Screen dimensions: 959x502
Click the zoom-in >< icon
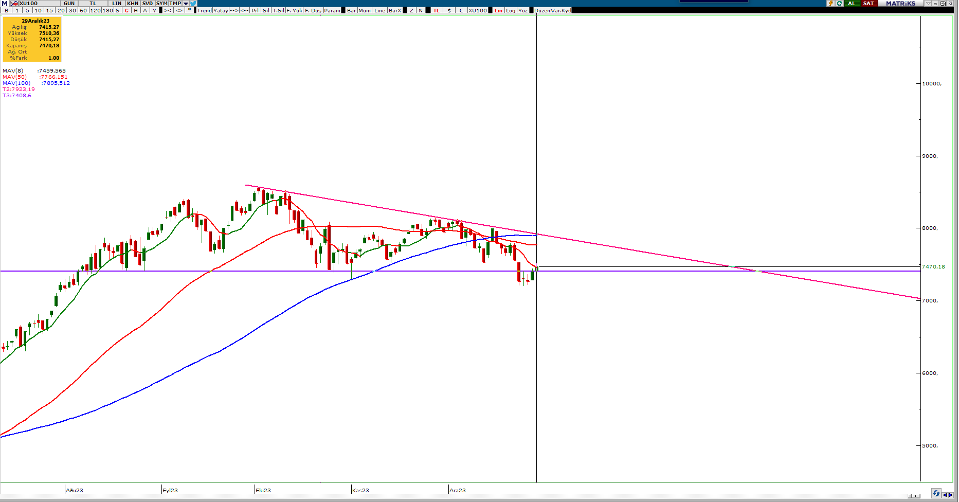click(168, 10)
